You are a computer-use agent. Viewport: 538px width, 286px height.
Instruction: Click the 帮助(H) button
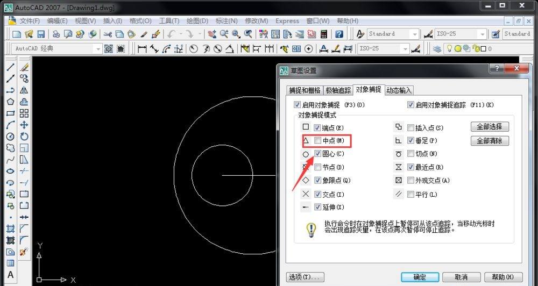point(504,277)
